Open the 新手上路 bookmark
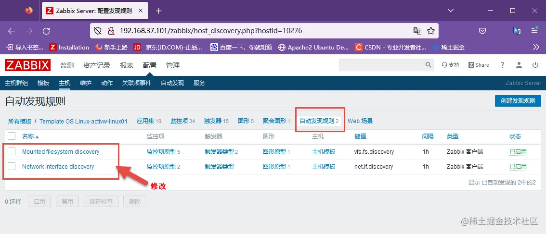 111,47
